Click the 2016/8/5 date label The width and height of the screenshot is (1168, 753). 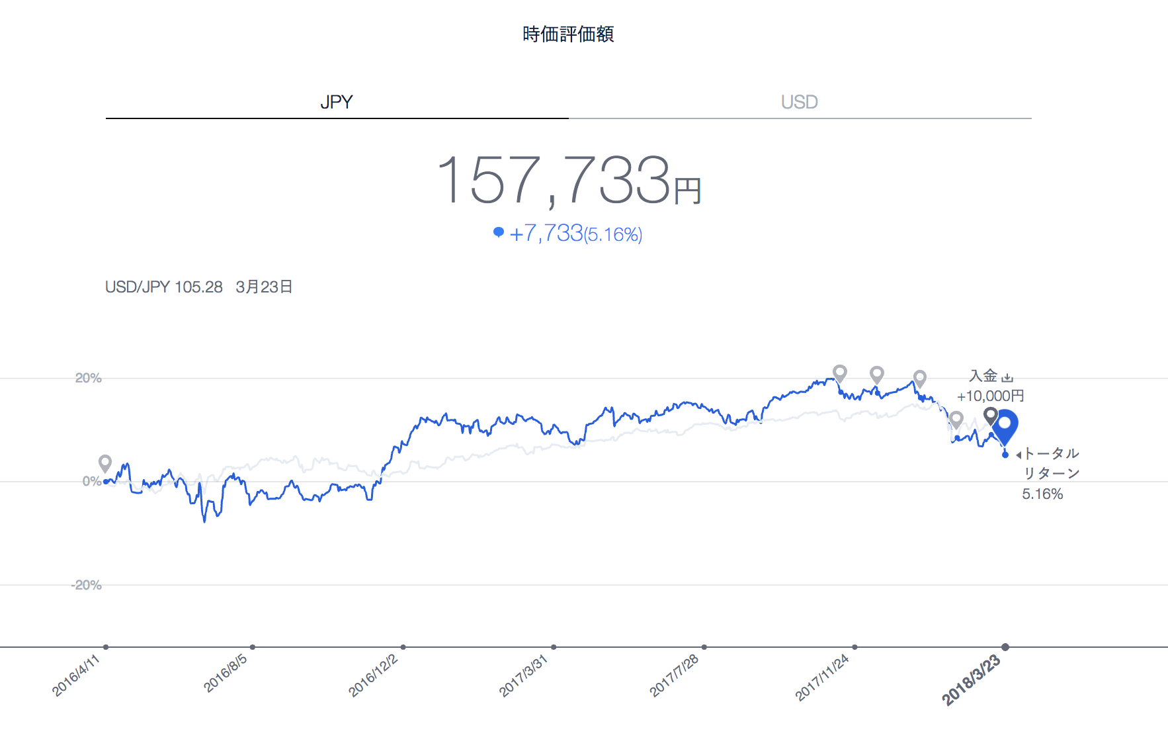(x=225, y=673)
